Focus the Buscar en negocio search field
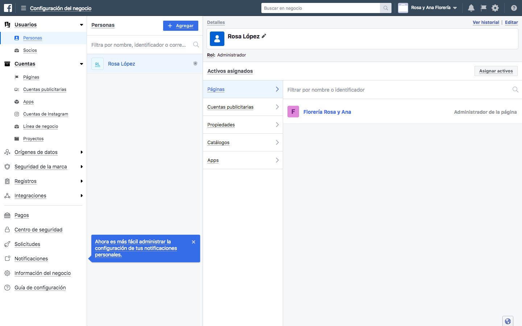Image resolution: width=522 pixels, height=326 pixels. tap(320, 8)
